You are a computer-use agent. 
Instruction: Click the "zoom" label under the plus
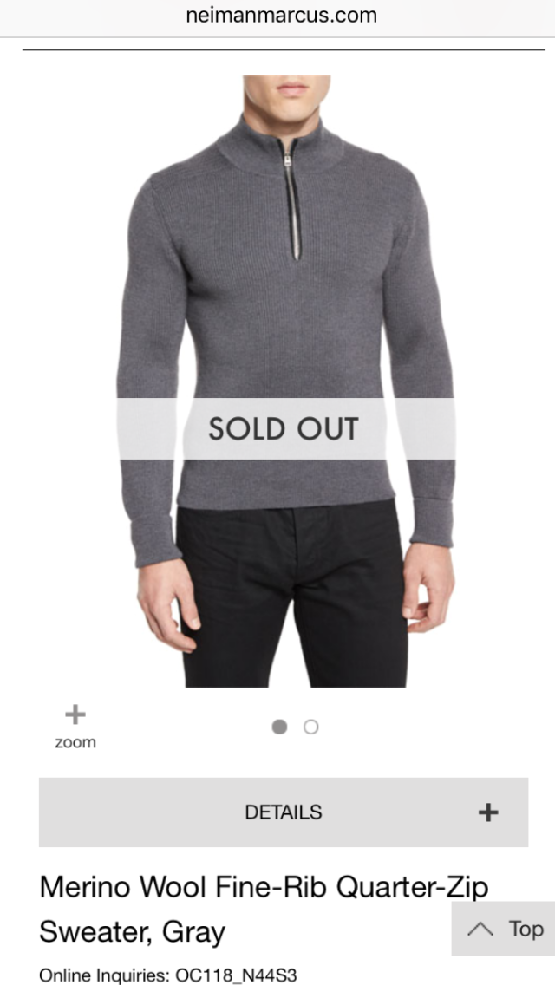[x=75, y=742]
